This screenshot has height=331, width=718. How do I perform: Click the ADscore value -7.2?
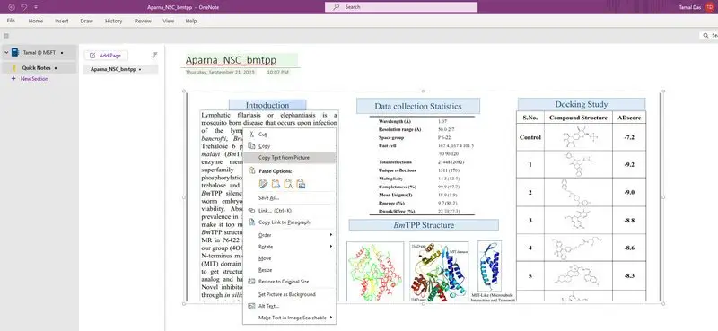[x=629, y=137]
